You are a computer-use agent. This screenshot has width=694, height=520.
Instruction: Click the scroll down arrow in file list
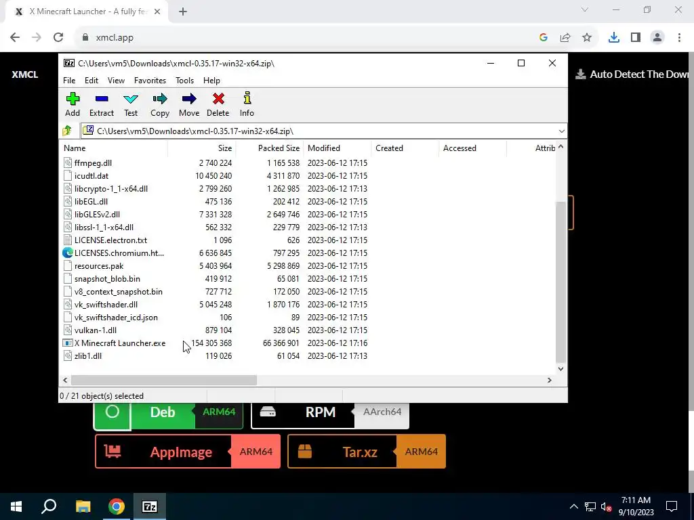pos(560,369)
